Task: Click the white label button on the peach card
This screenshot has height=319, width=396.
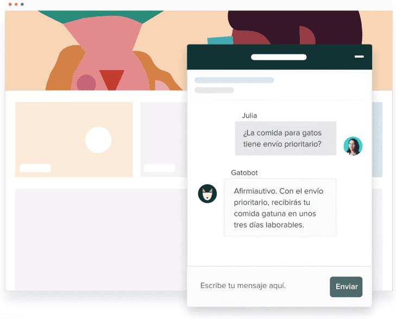Action: pos(35,168)
